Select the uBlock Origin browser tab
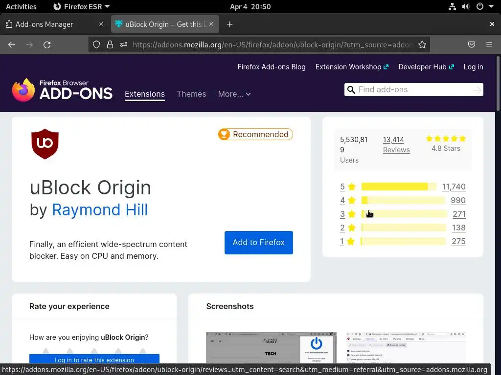Screen dimensions: 501x375 (x=165, y=24)
